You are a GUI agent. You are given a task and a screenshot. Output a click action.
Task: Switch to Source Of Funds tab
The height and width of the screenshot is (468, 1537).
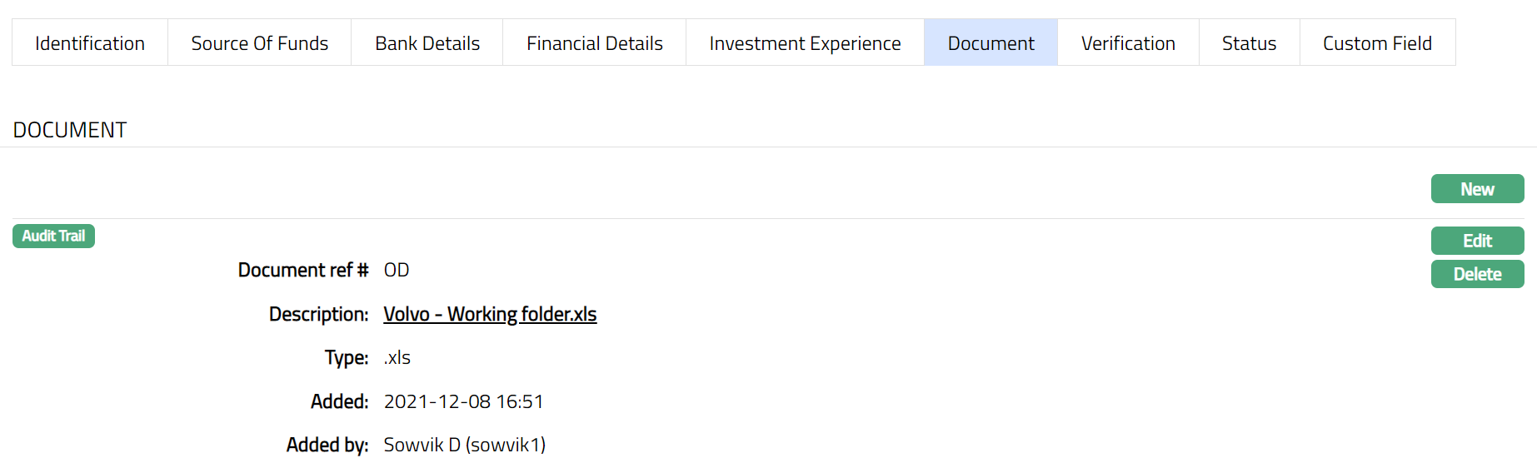259,43
